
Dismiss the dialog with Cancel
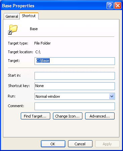click(x=80, y=144)
